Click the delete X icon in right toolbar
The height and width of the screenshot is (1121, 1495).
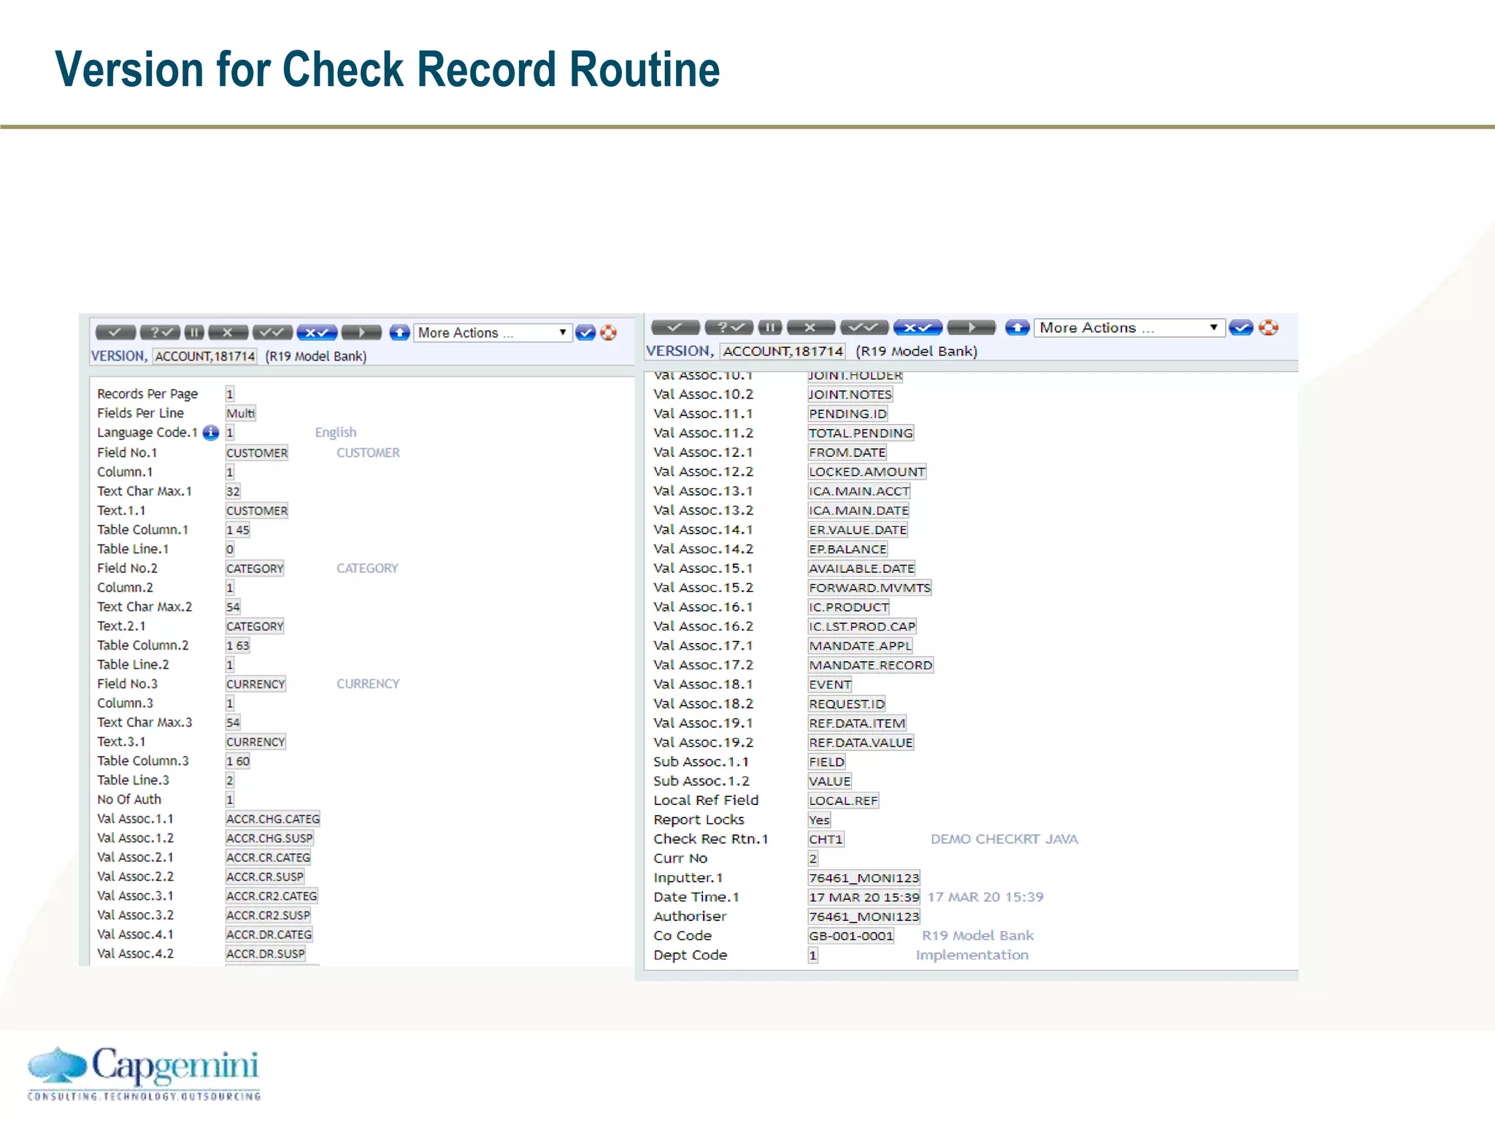click(810, 328)
